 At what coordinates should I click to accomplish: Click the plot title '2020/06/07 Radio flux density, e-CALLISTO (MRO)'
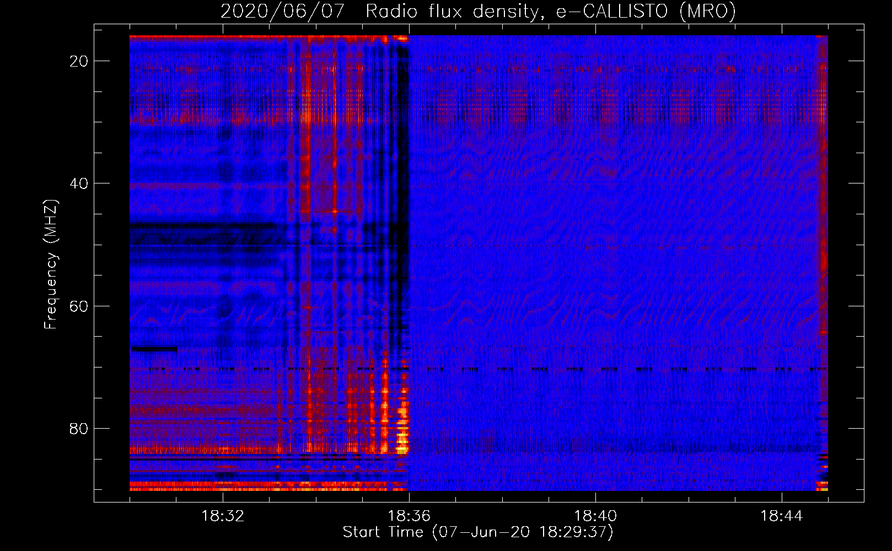[478, 11]
